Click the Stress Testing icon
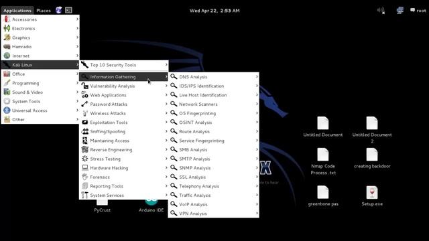This screenshot has width=429, height=241. point(85,159)
